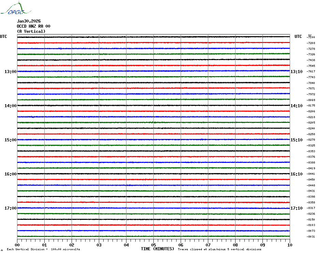This screenshot has width=317, height=254.
Task: Click the 00 minute tick on the axis
Action: pyautogui.click(x=17, y=245)
